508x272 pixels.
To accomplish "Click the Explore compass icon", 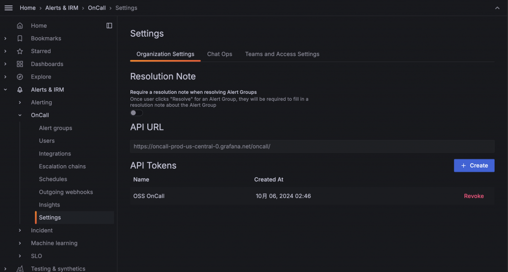I will point(20,77).
